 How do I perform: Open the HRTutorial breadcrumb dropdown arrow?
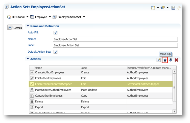click(x=27, y=17)
